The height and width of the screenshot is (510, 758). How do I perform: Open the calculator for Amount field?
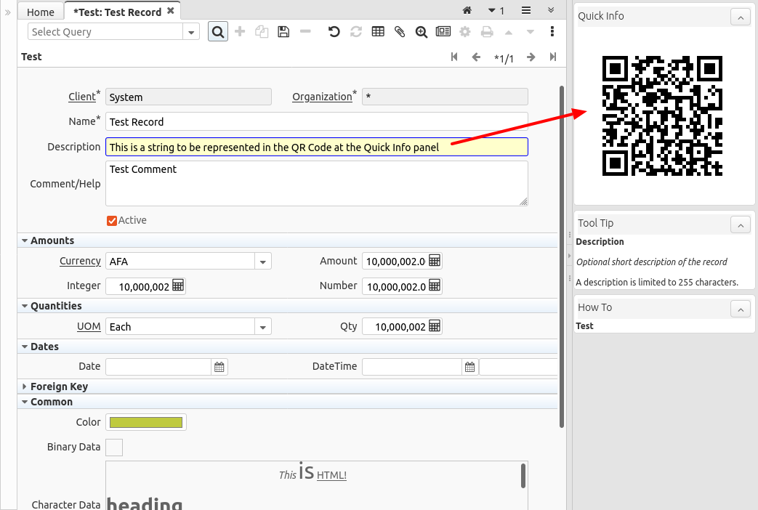[x=435, y=262]
